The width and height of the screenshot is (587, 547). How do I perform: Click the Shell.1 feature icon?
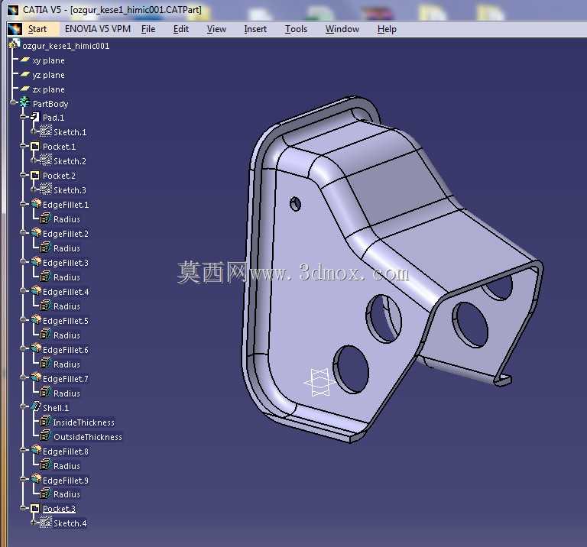[36, 406]
